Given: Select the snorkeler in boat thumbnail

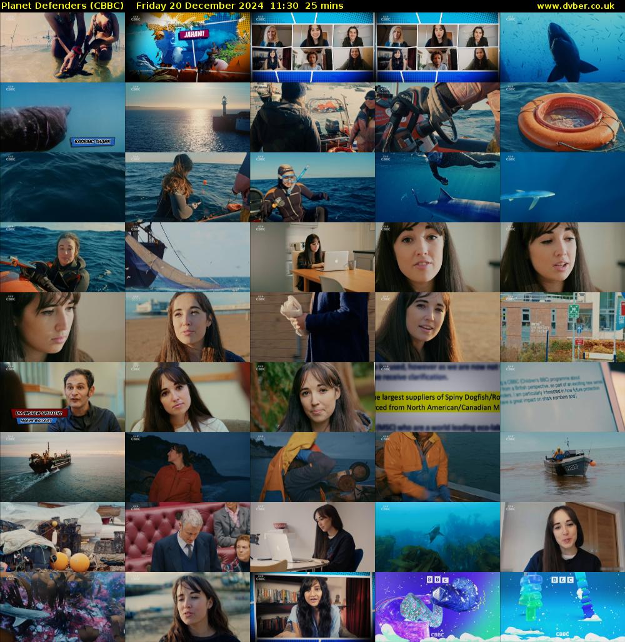Looking at the screenshot, I should pyautogui.click(x=312, y=187).
